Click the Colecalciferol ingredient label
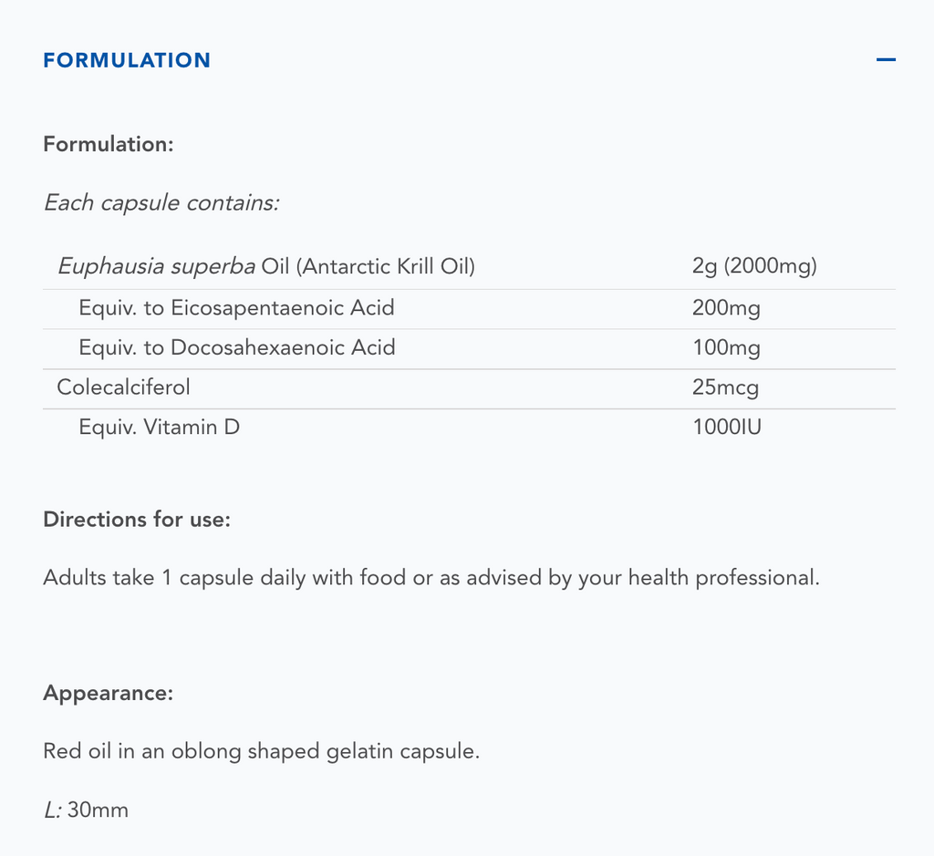The width and height of the screenshot is (934, 856). 123,387
